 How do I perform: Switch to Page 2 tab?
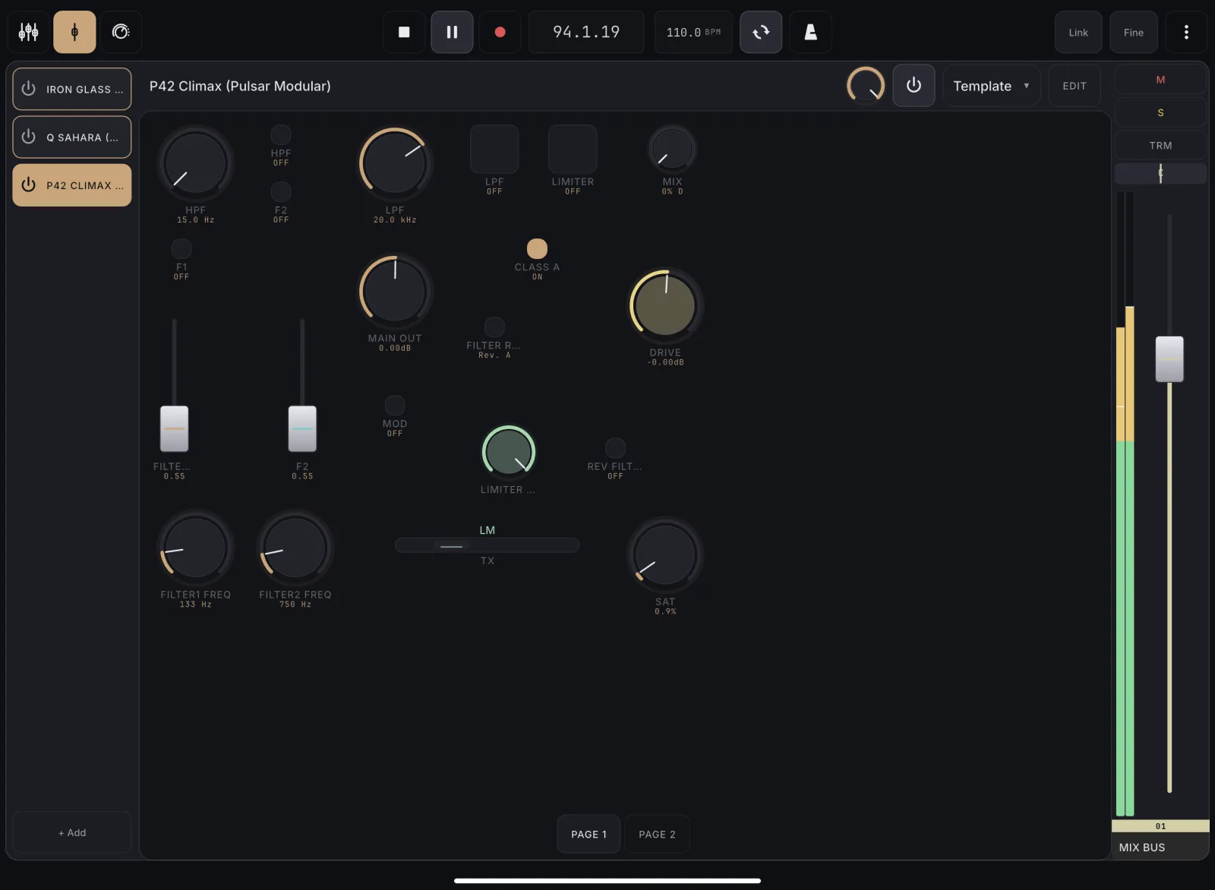click(x=657, y=834)
